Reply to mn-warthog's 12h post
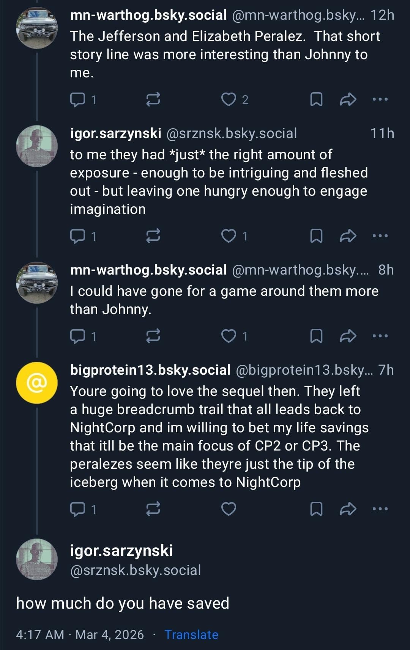This screenshot has height=650, width=410. [78, 99]
